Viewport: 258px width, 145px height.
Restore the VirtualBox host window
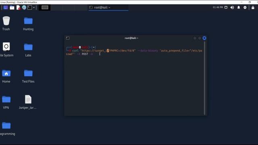(x=250, y=2)
